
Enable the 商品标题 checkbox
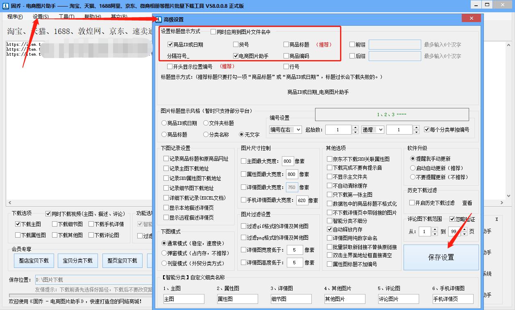point(286,44)
